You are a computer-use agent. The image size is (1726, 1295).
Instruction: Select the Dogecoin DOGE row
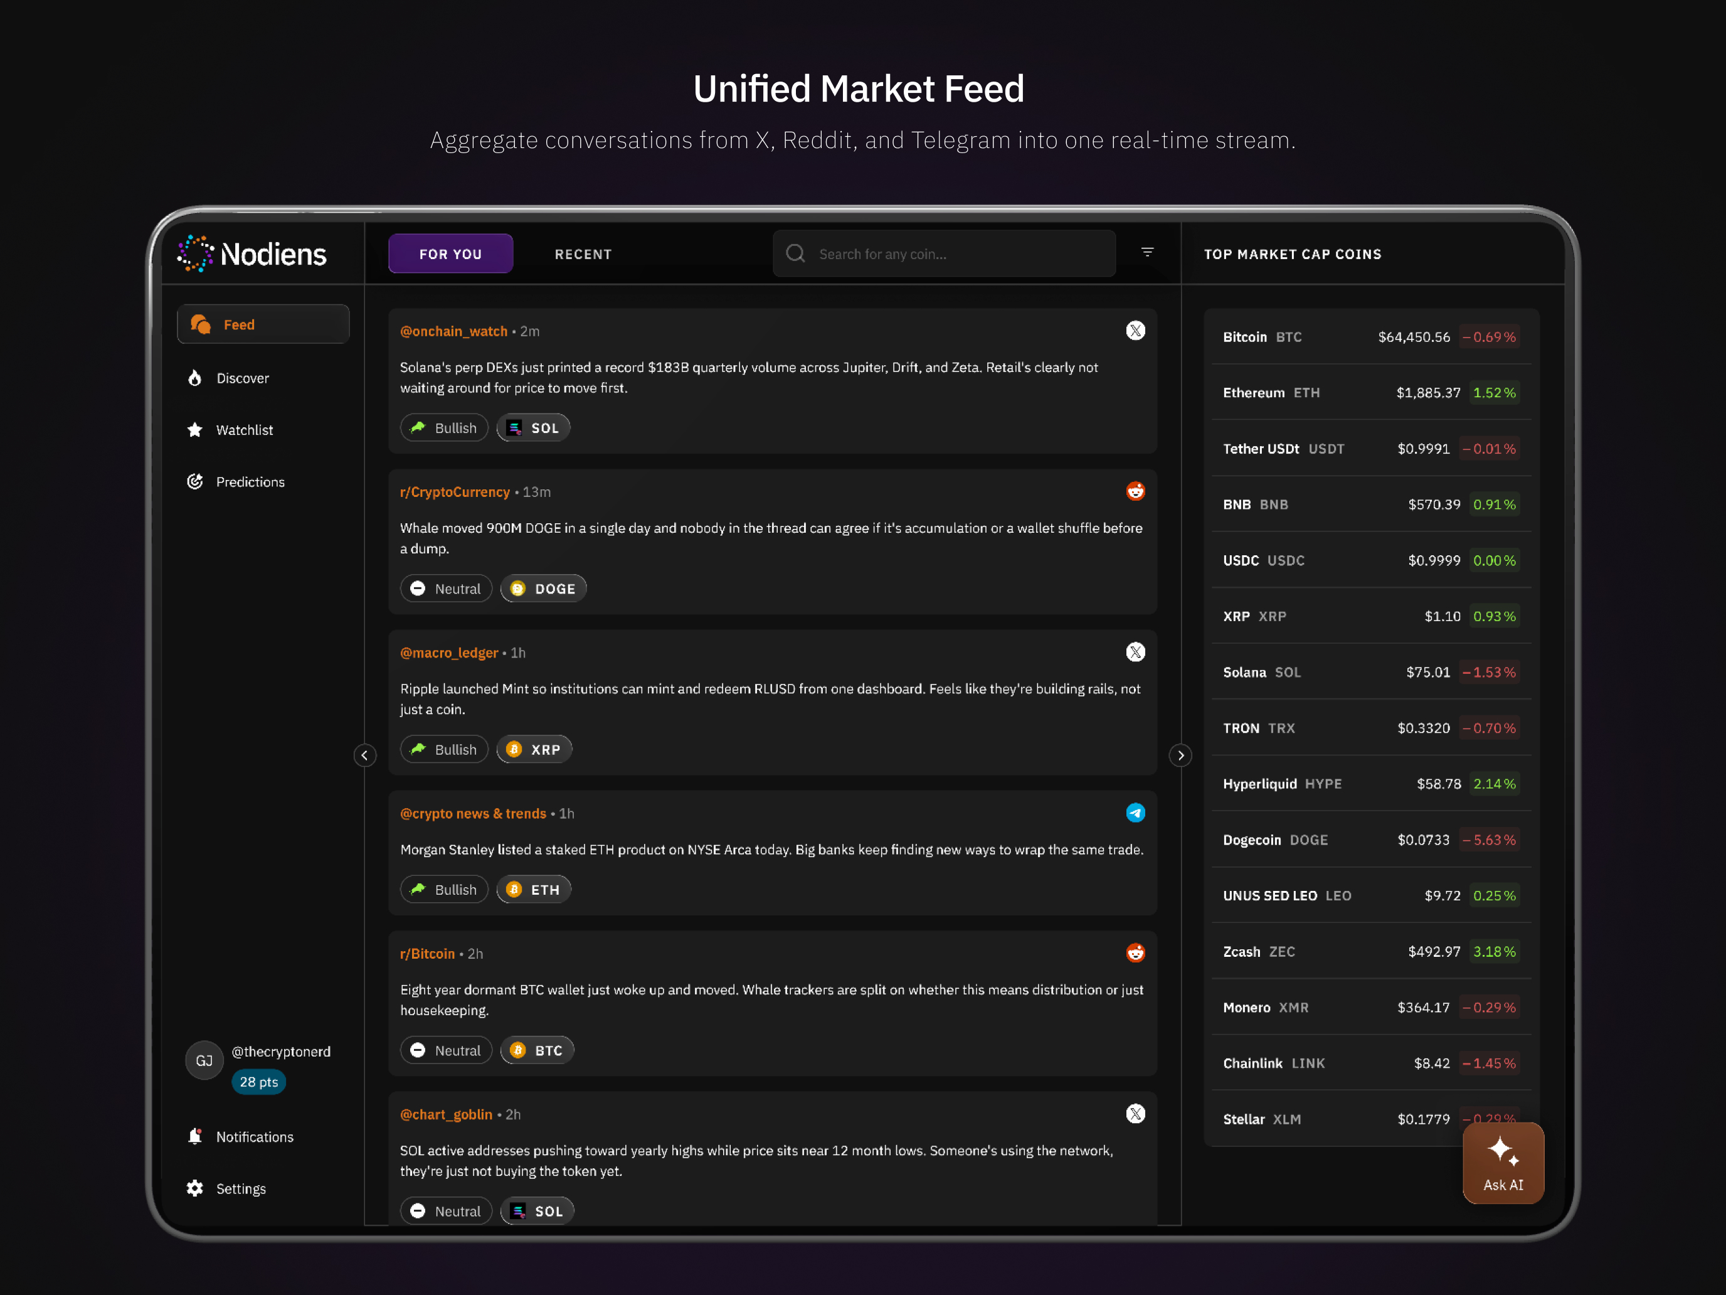(1371, 840)
